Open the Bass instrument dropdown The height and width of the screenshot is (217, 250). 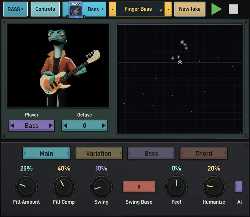[95, 9]
